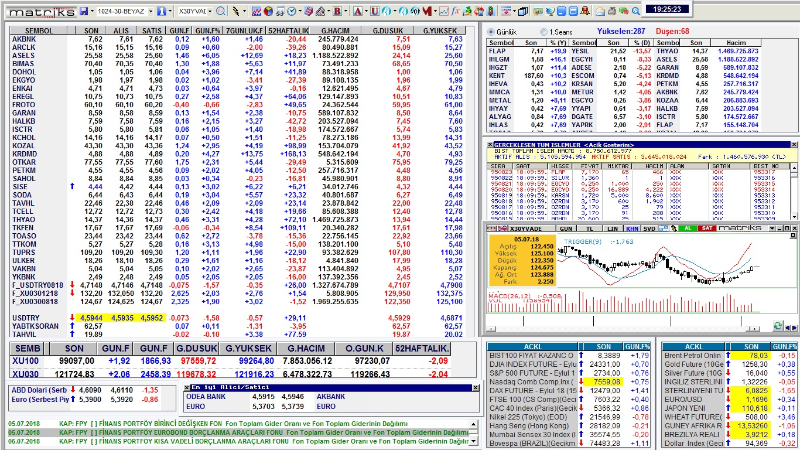
Task: Open the mail envelope icon
Action: [600, 11]
